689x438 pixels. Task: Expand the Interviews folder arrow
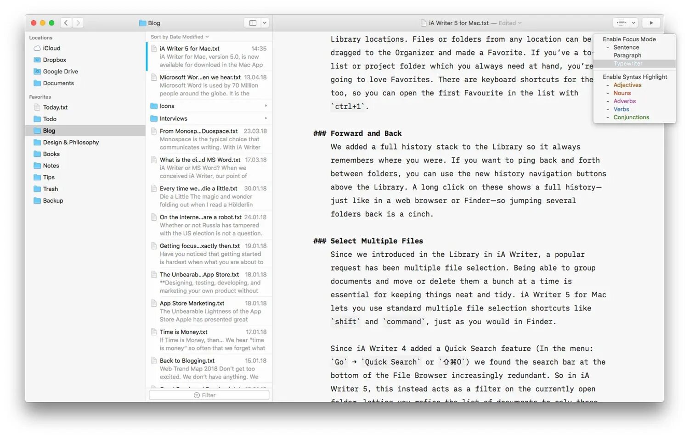point(266,118)
